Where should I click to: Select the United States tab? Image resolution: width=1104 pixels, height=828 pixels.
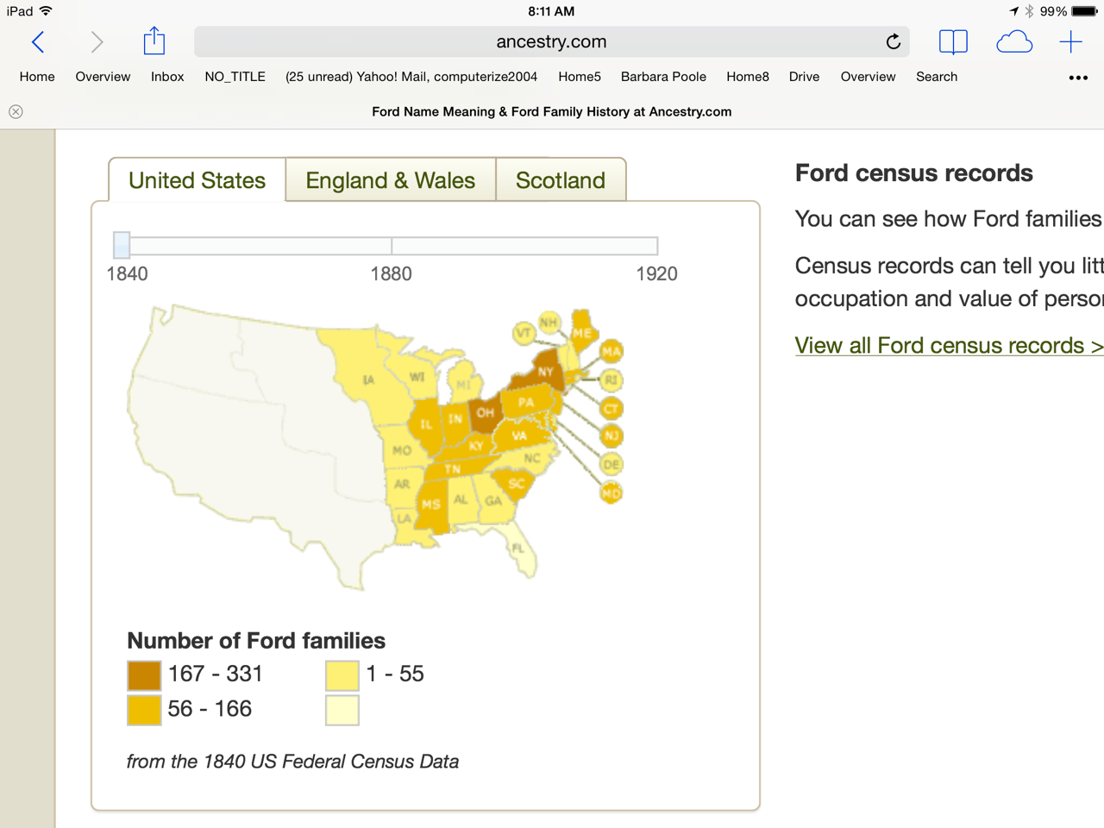click(x=198, y=180)
